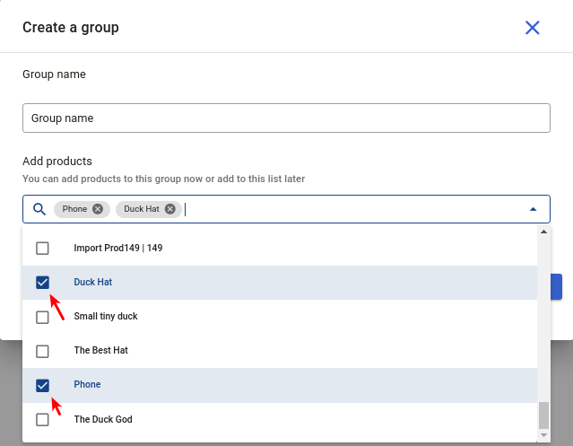The image size is (573, 446).
Task: Focus the Group name input field
Action: (286, 118)
